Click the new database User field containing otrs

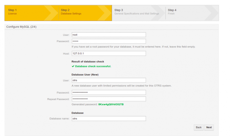108,80
